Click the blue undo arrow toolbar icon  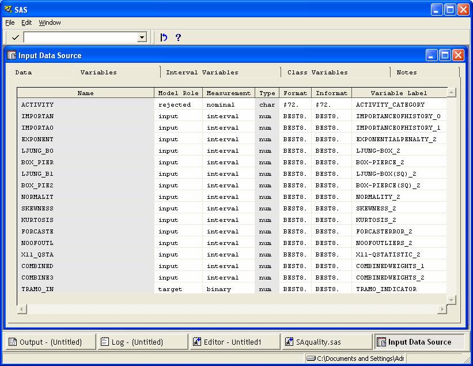click(x=164, y=37)
